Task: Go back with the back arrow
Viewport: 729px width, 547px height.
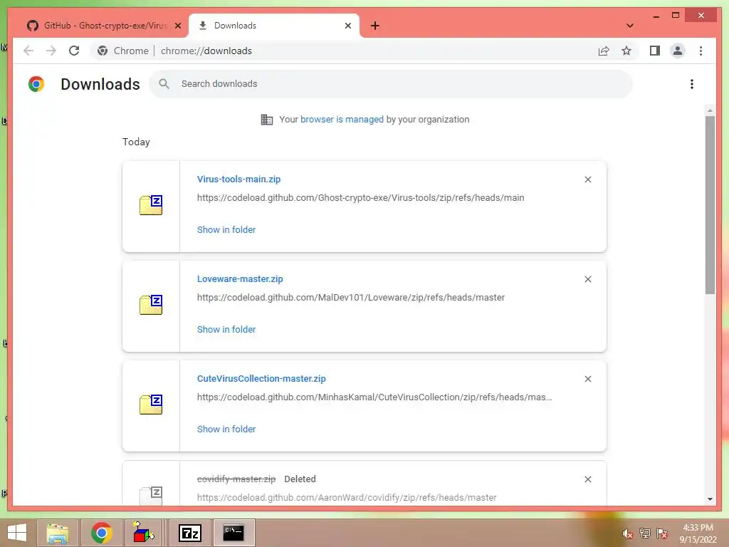Action: point(28,51)
